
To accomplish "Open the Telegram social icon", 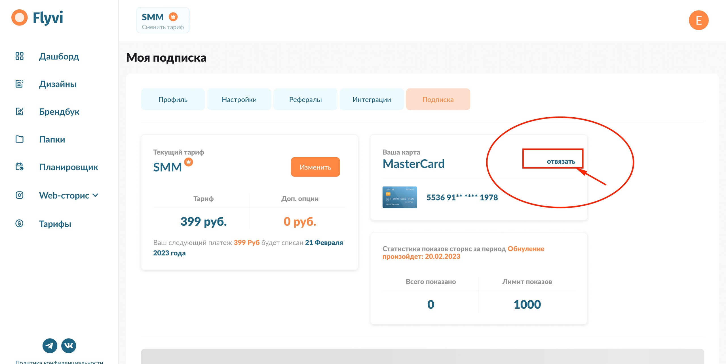I will tap(50, 346).
